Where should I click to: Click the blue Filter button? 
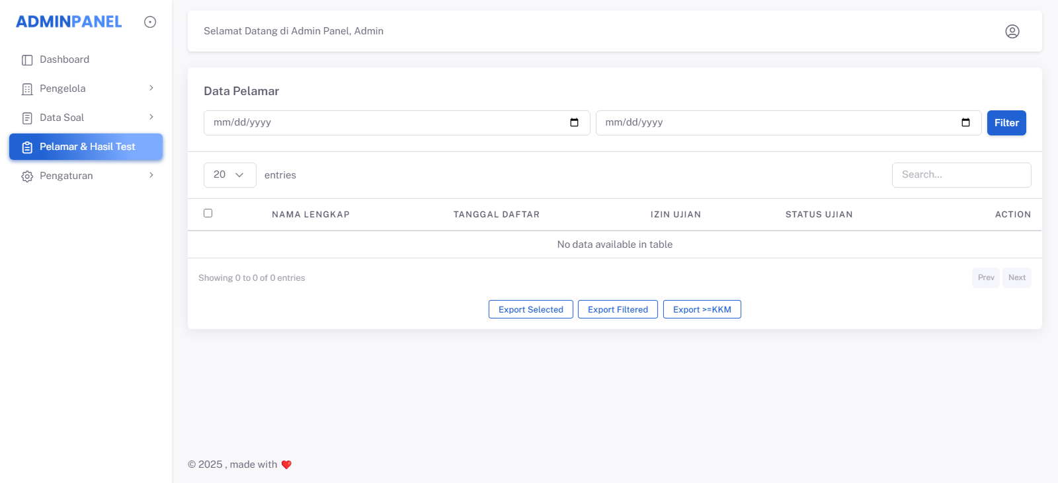pyautogui.click(x=1006, y=123)
